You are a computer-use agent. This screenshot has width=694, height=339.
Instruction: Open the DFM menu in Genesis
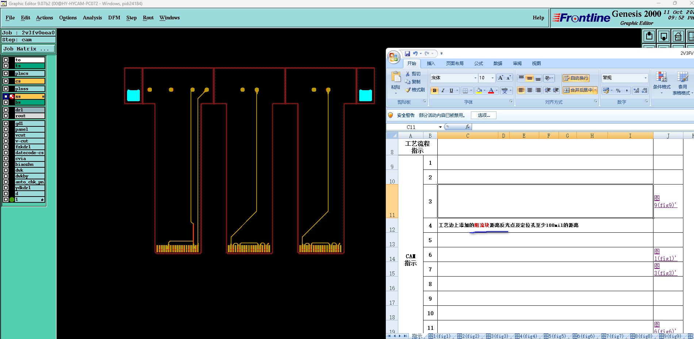click(x=114, y=18)
